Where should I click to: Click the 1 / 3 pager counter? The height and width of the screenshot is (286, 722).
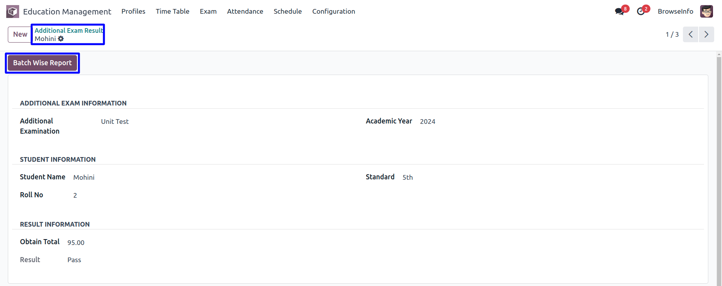click(672, 34)
